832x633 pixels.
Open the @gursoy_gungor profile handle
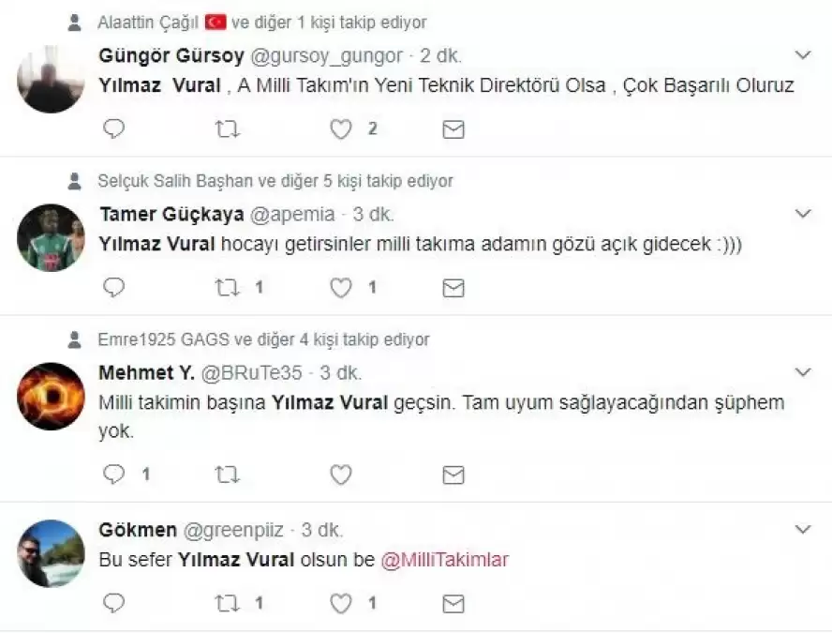(x=326, y=55)
